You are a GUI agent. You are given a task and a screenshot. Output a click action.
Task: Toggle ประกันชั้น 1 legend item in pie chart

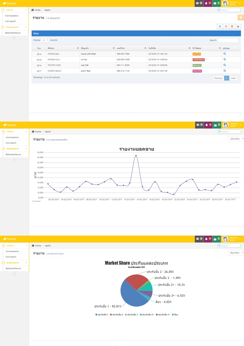tap(102, 315)
